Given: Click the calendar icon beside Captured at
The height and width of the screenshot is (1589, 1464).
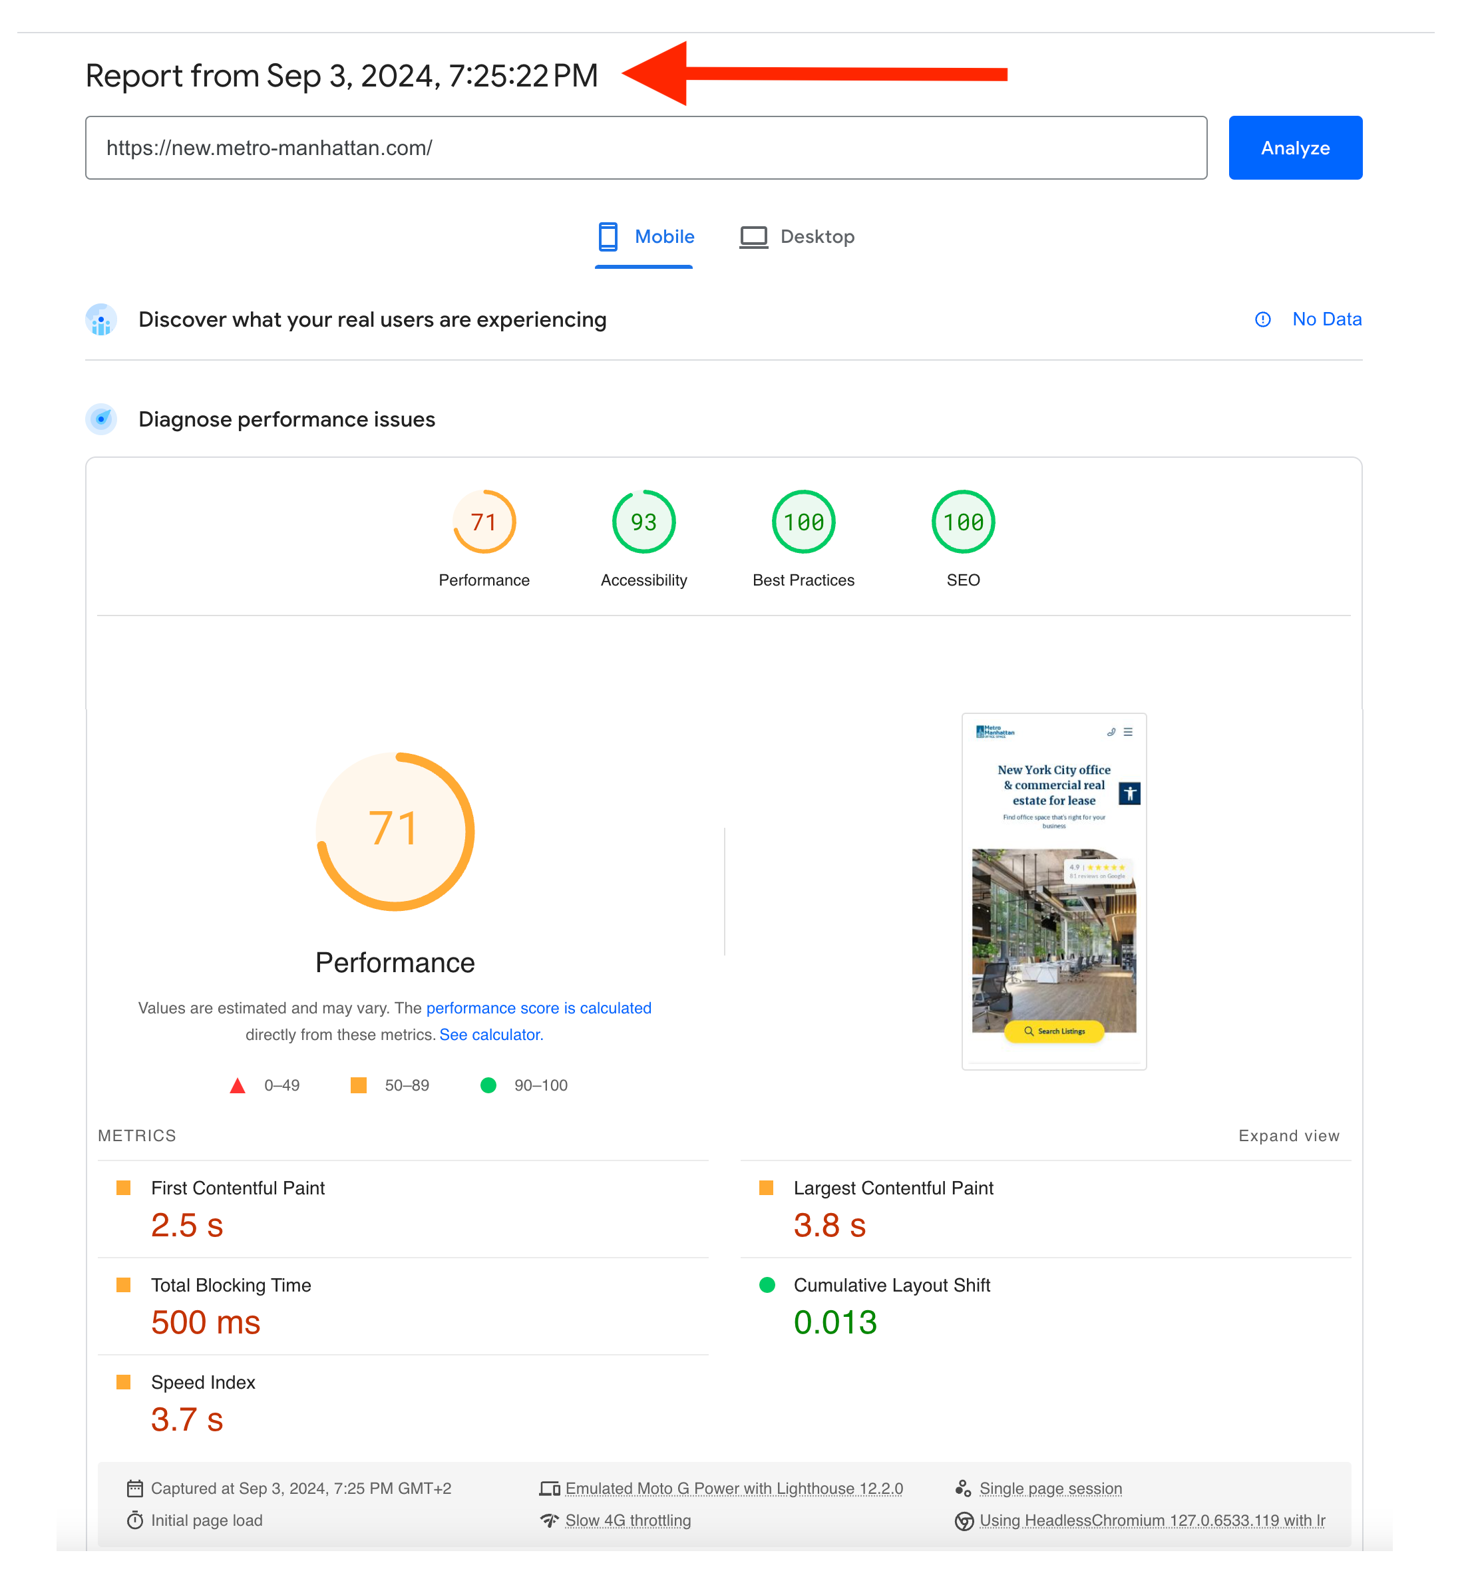Looking at the screenshot, I should (x=136, y=1489).
